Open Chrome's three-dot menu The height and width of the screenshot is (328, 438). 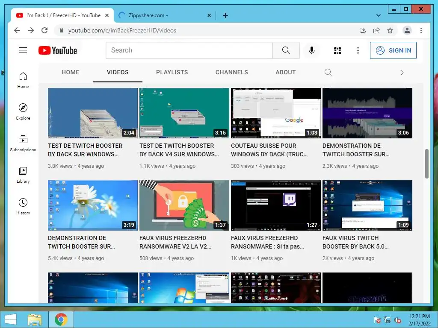(421, 30)
